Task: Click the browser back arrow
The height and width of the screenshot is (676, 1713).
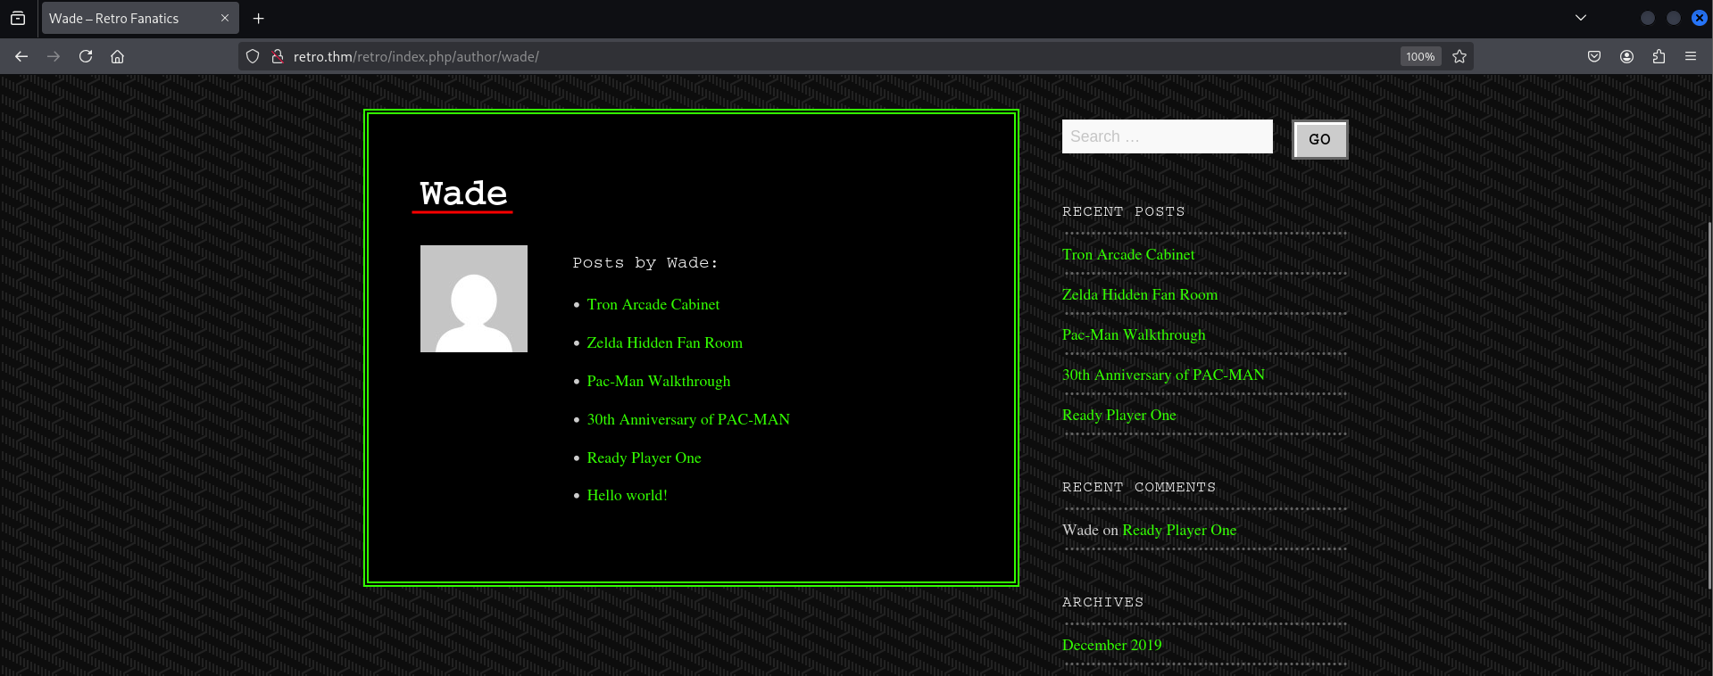Action: (x=21, y=56)
